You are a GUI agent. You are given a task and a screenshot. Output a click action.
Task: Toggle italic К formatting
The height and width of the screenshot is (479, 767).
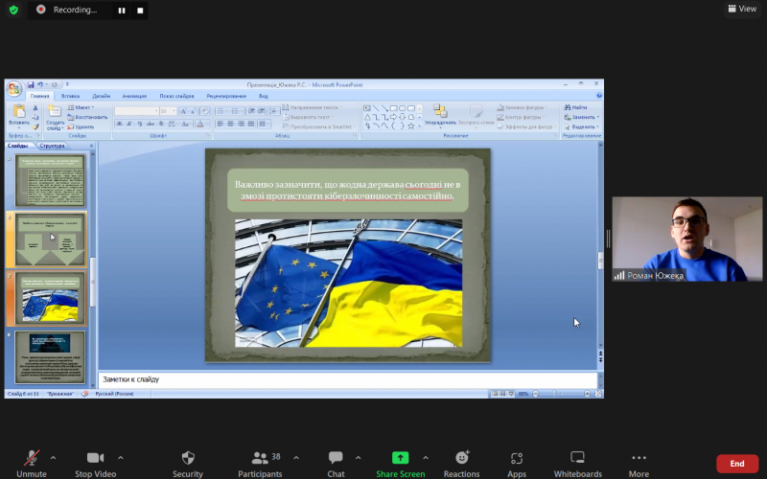tap(129, 125)
